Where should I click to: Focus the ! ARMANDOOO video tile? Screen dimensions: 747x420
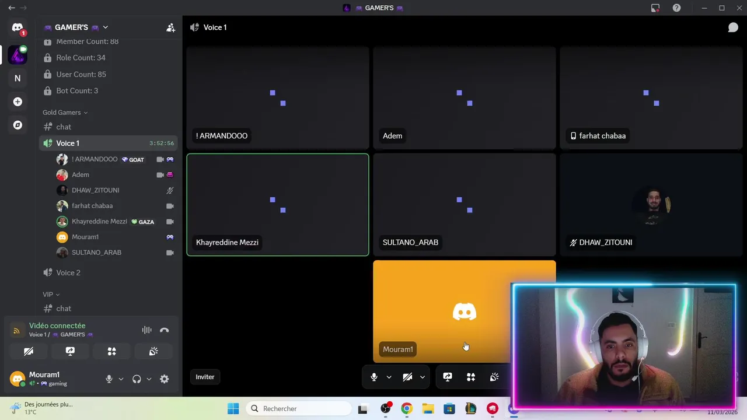(278, 98)
